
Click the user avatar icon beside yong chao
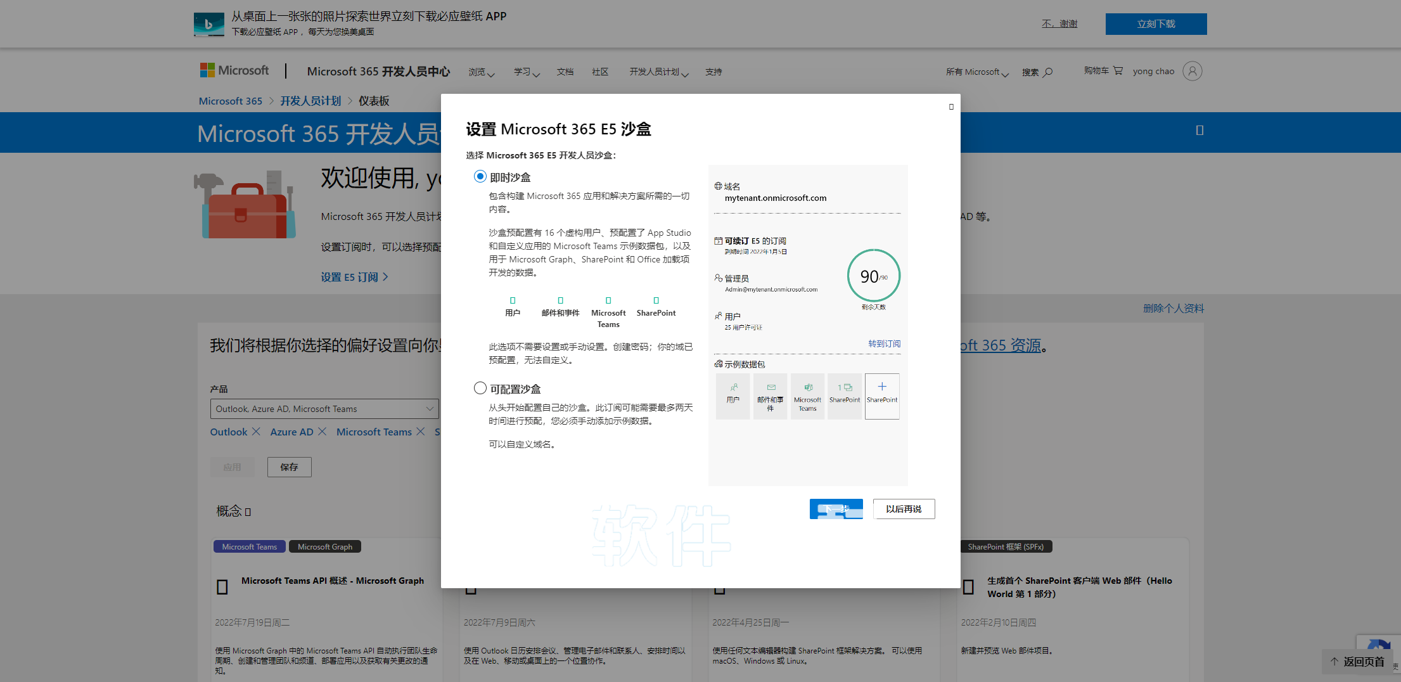(x=1192, y=71)
